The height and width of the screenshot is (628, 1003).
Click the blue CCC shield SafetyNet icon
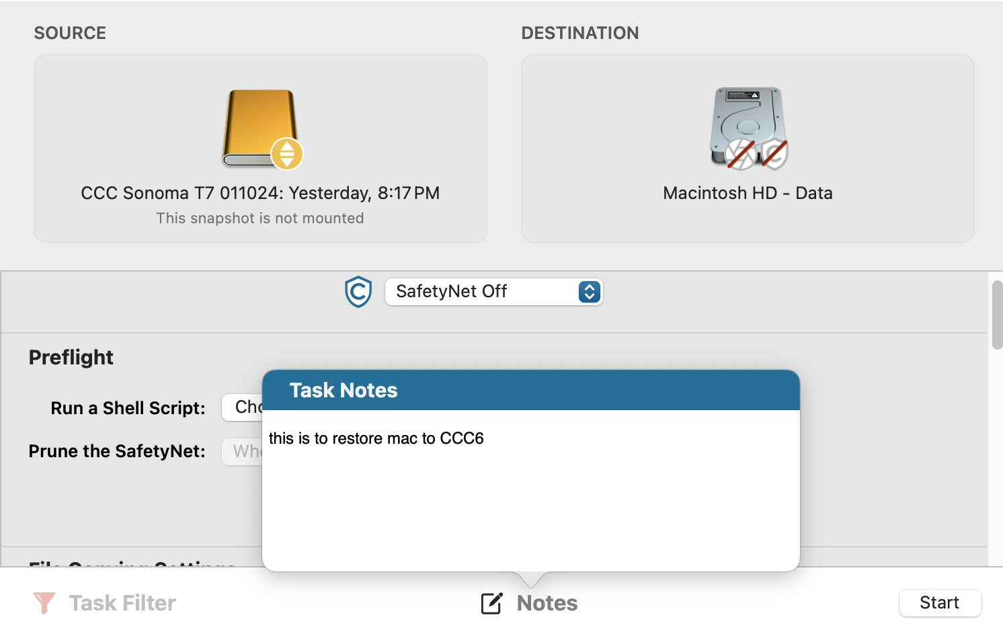[358, 292]
